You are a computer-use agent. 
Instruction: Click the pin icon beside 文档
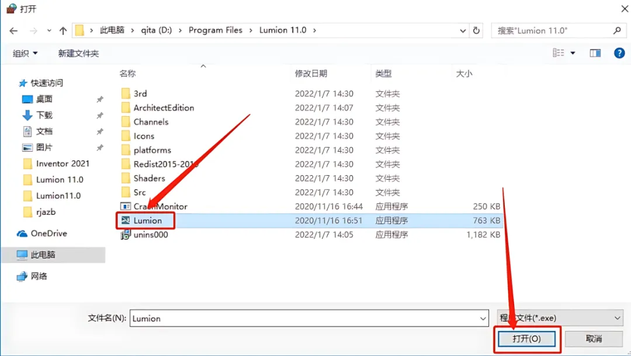tap(100, 131)
